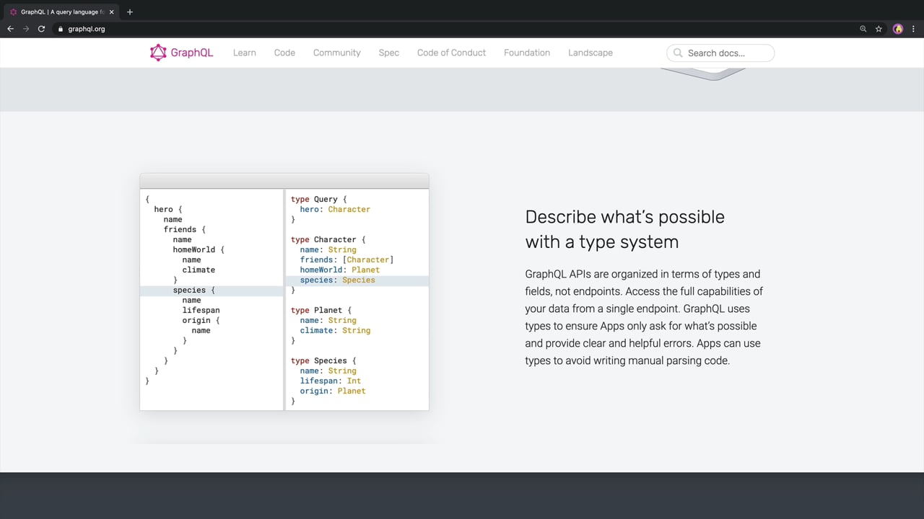
Task: Open the Community page
Action: tap(337, 53)
